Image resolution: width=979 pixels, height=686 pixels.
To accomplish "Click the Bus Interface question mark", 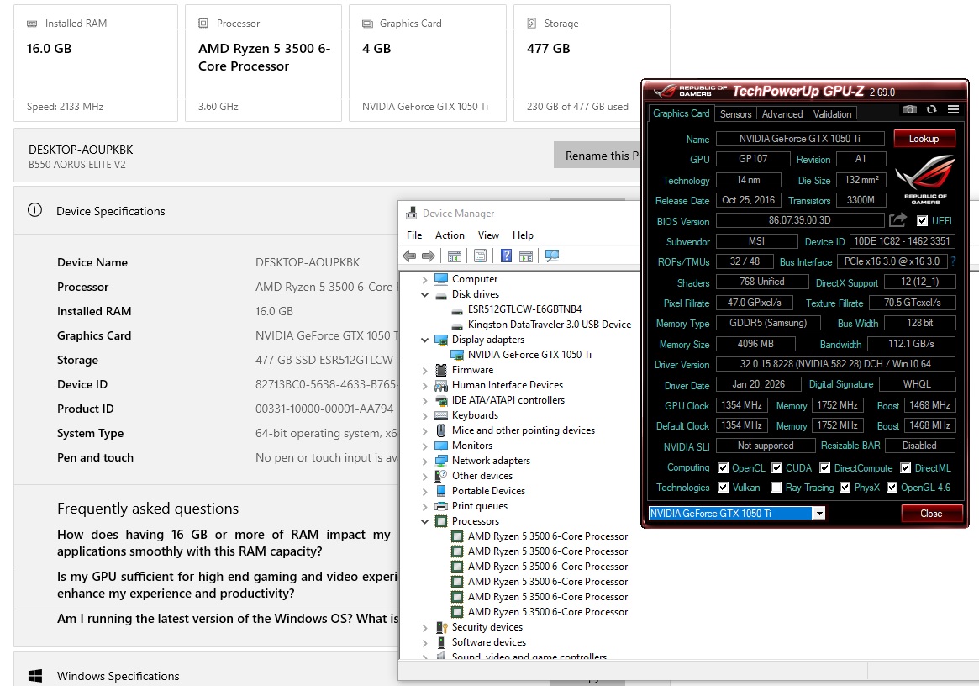I will point(954,261).
